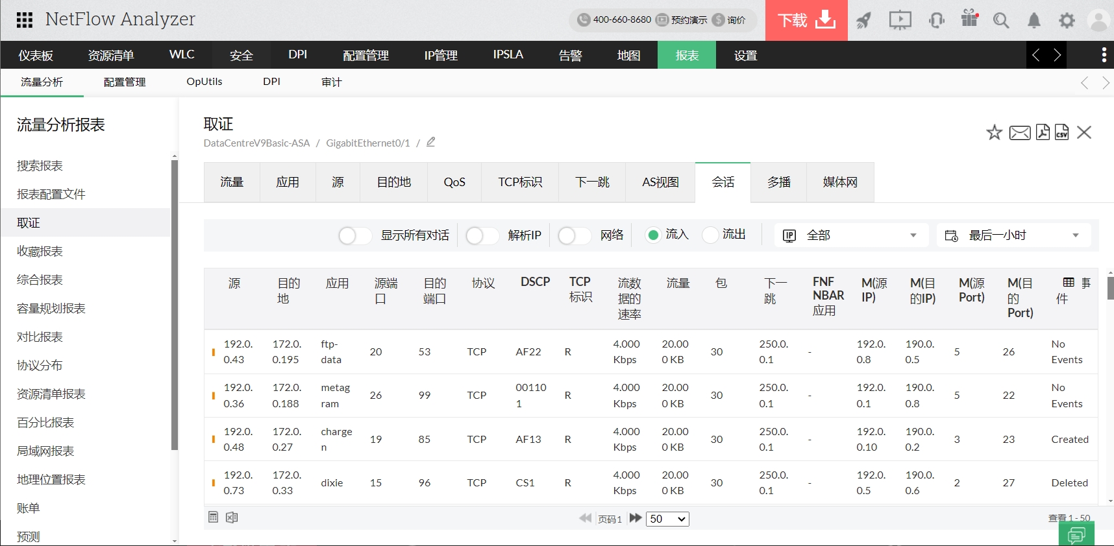This screenshot has width=1114, height=546.
Task: Export the report as PDF
Action: (x=1043, y=132)
